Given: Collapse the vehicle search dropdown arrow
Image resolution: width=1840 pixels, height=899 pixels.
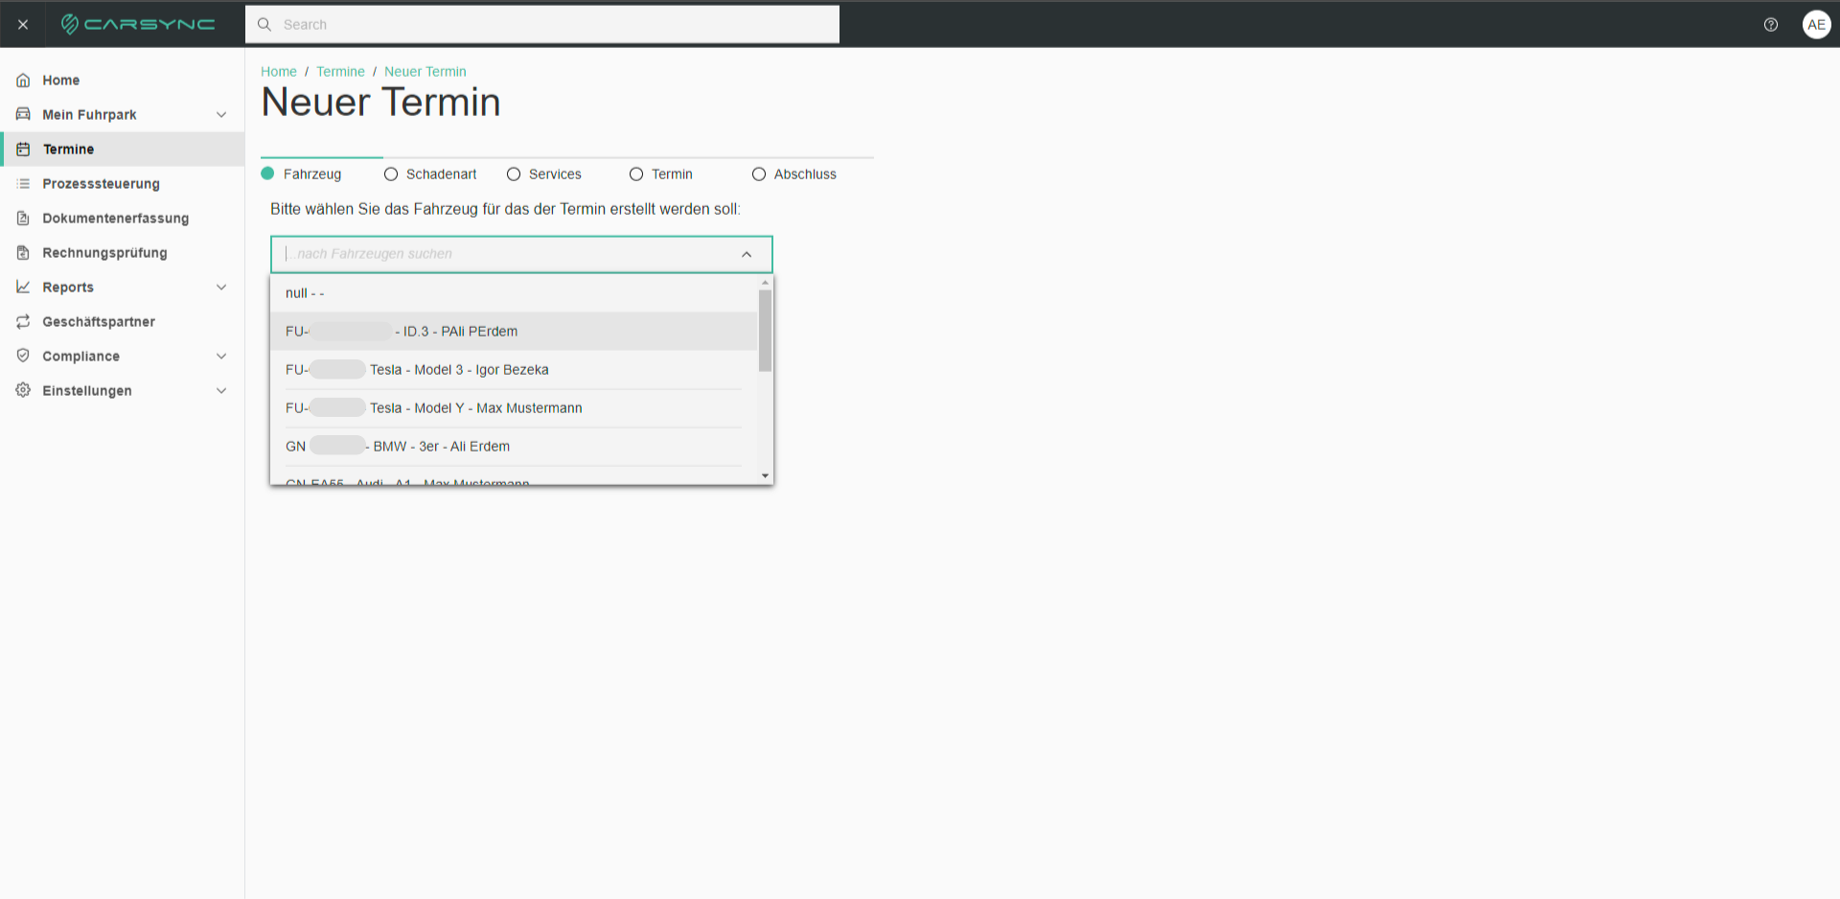Looking at the screenshot, I should (x=747, y=254).
